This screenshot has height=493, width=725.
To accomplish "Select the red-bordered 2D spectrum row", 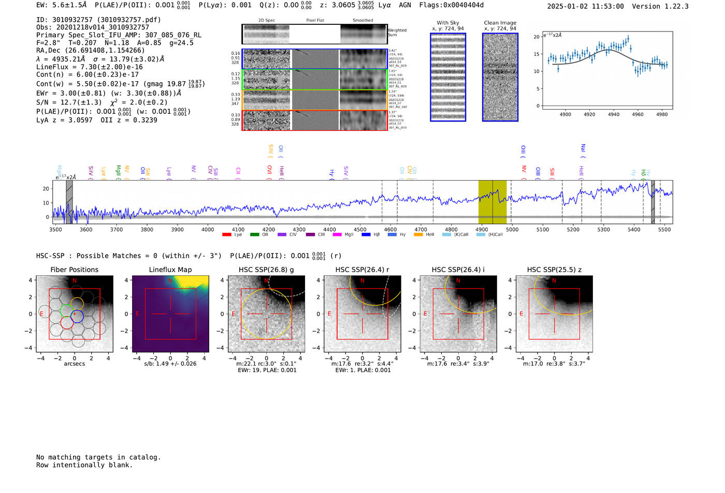I will (314, 121).
